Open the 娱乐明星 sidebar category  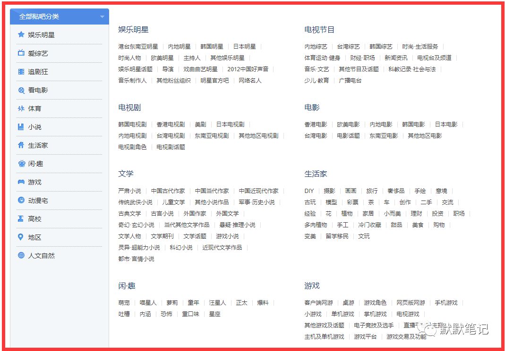point(41,35)
